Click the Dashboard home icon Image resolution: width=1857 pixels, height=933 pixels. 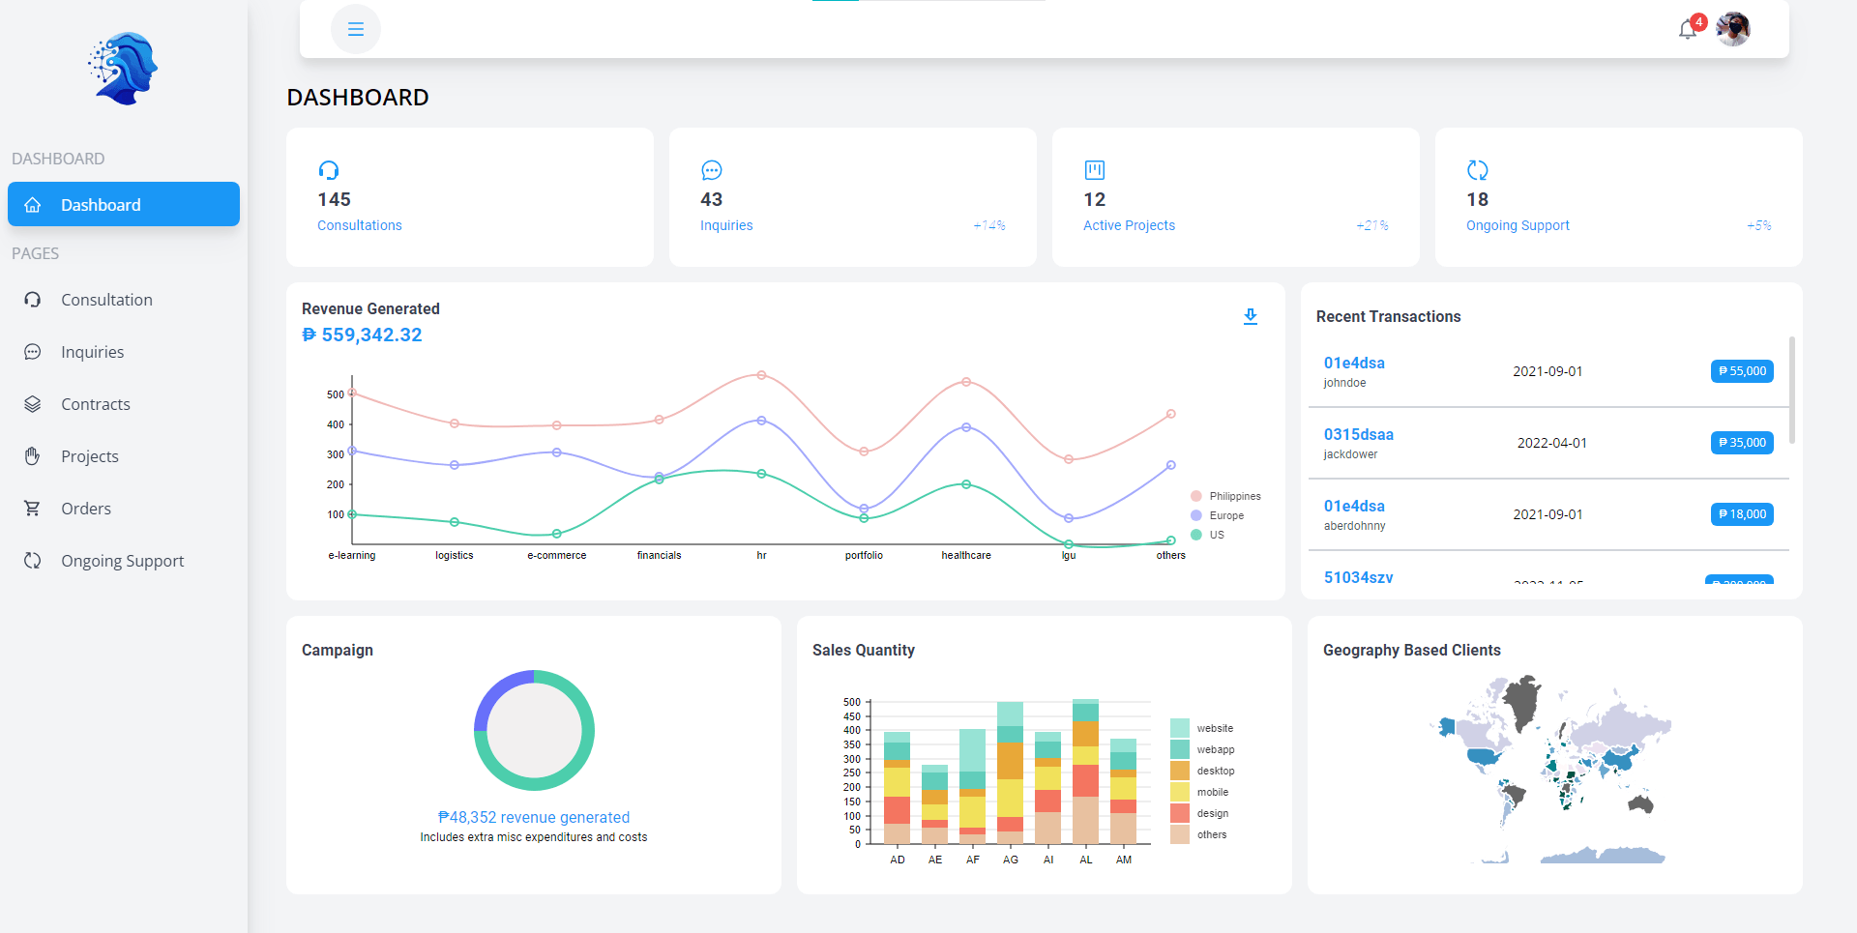pos(33,205)
